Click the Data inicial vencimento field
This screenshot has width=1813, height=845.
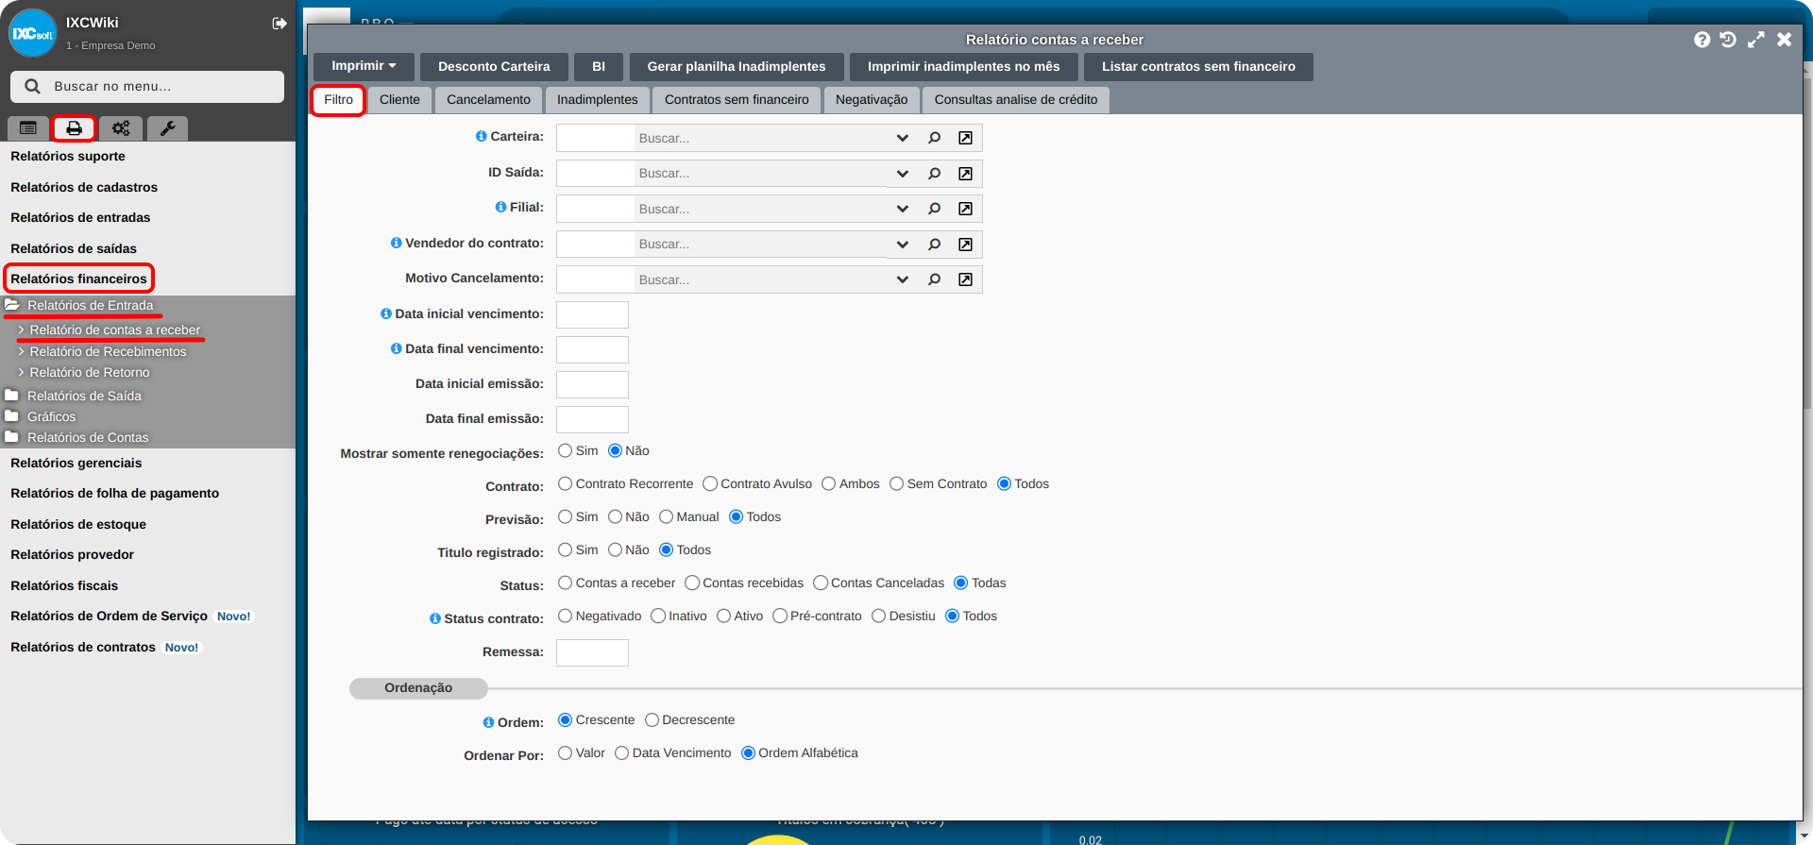click(x=592, y=314)
